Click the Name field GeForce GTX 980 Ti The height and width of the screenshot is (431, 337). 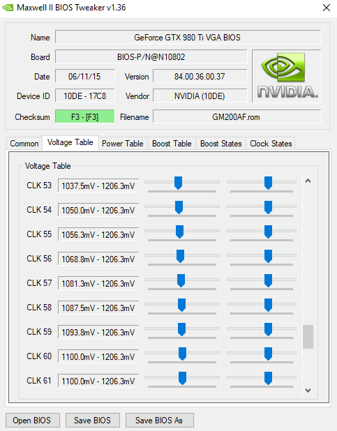(x=188, y=37)
